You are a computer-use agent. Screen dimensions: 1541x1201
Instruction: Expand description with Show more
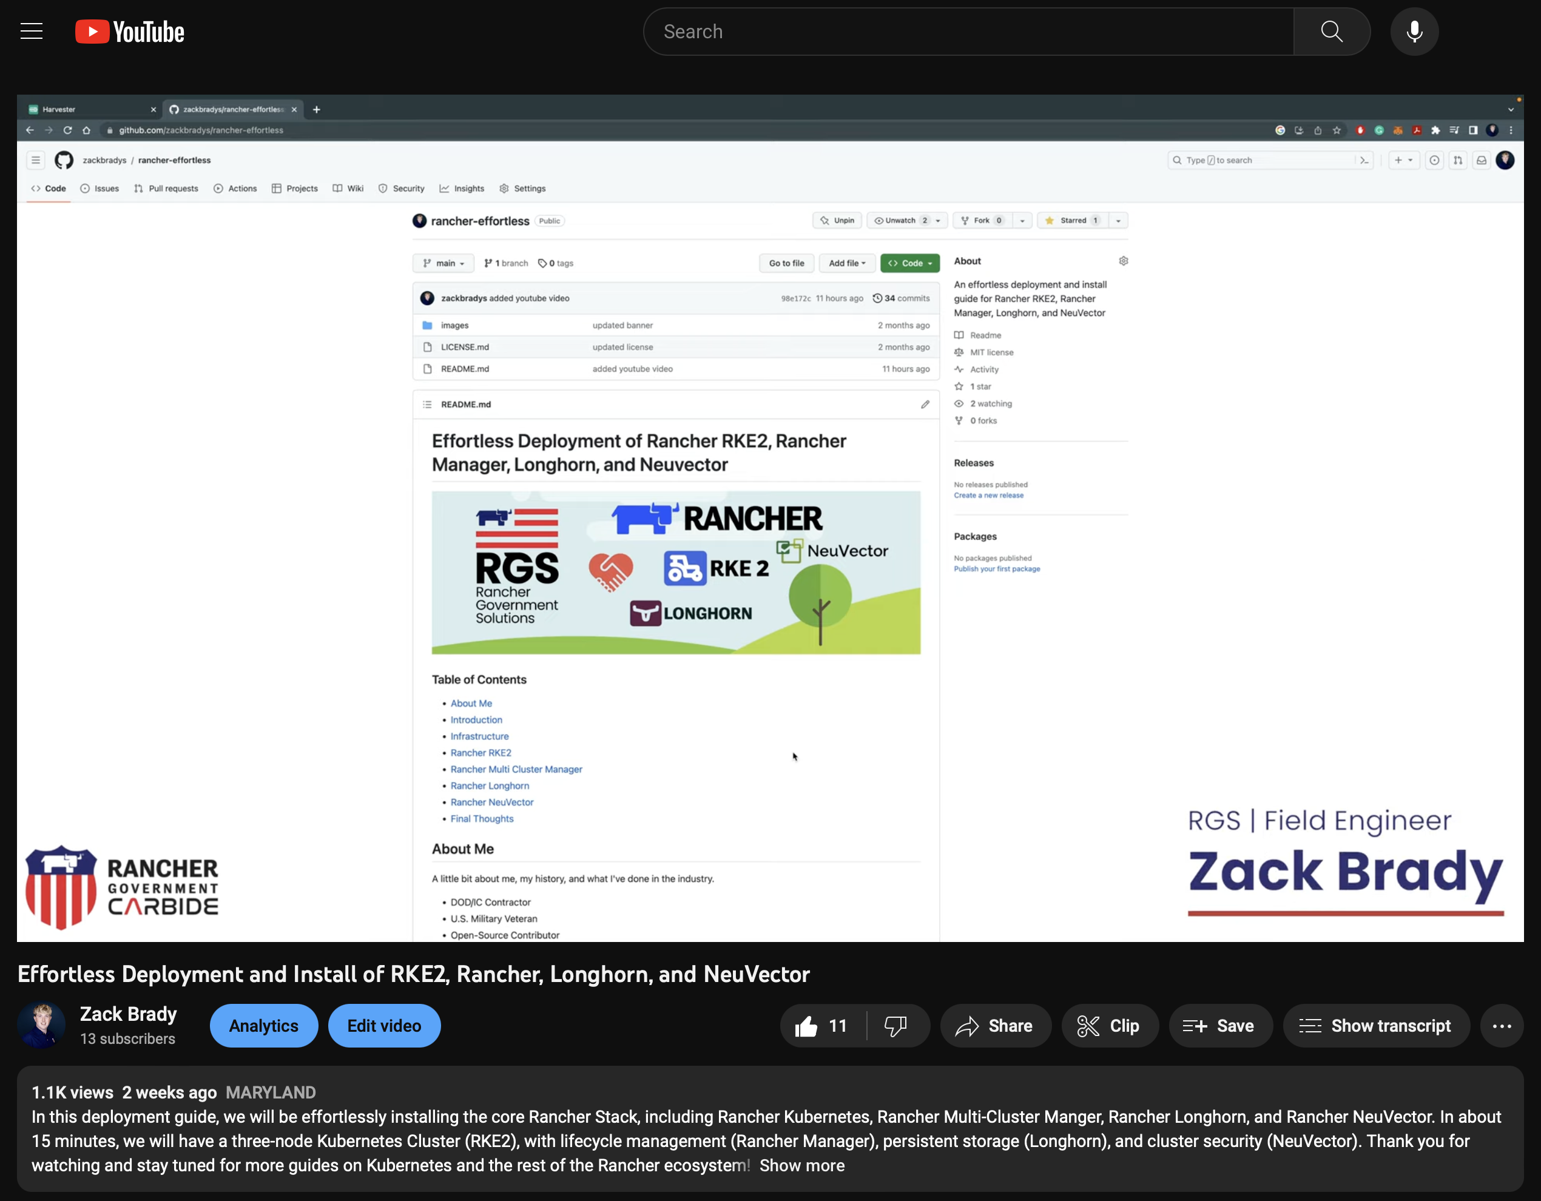click(x=801, y=1165)
